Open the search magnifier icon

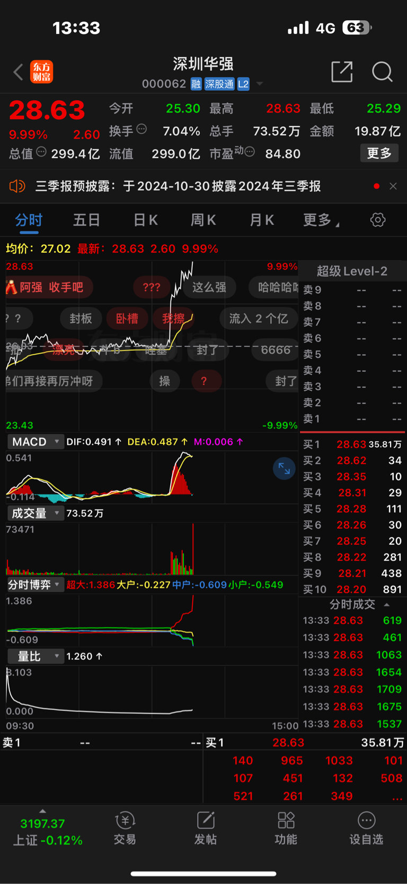[x=382, y=71]
